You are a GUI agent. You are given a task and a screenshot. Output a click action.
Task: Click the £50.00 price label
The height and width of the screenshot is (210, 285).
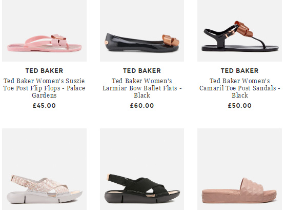coord(239,106)
